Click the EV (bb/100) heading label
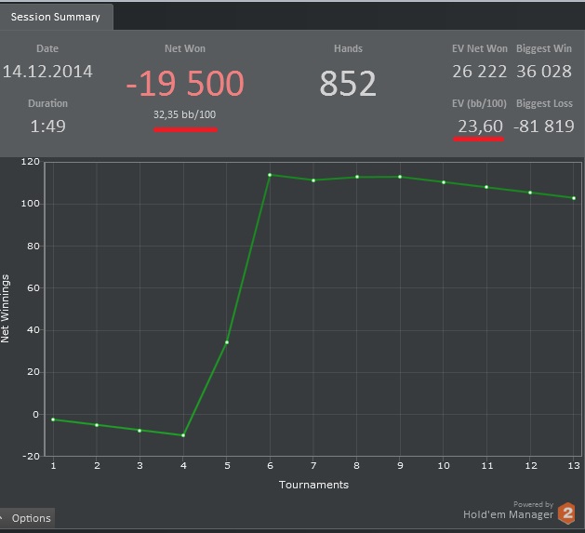 [x=479, y=103]
